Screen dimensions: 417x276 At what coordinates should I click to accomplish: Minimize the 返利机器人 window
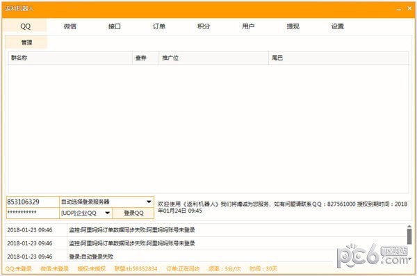(x=399, y=9)
